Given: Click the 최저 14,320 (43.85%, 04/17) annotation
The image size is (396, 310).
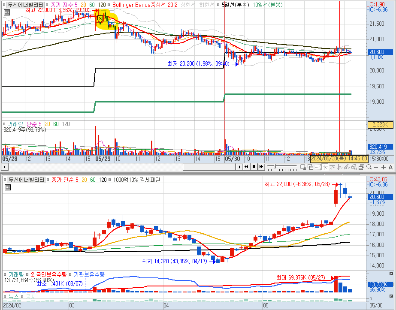Looking at the screenshot, I should coord(174,261).
